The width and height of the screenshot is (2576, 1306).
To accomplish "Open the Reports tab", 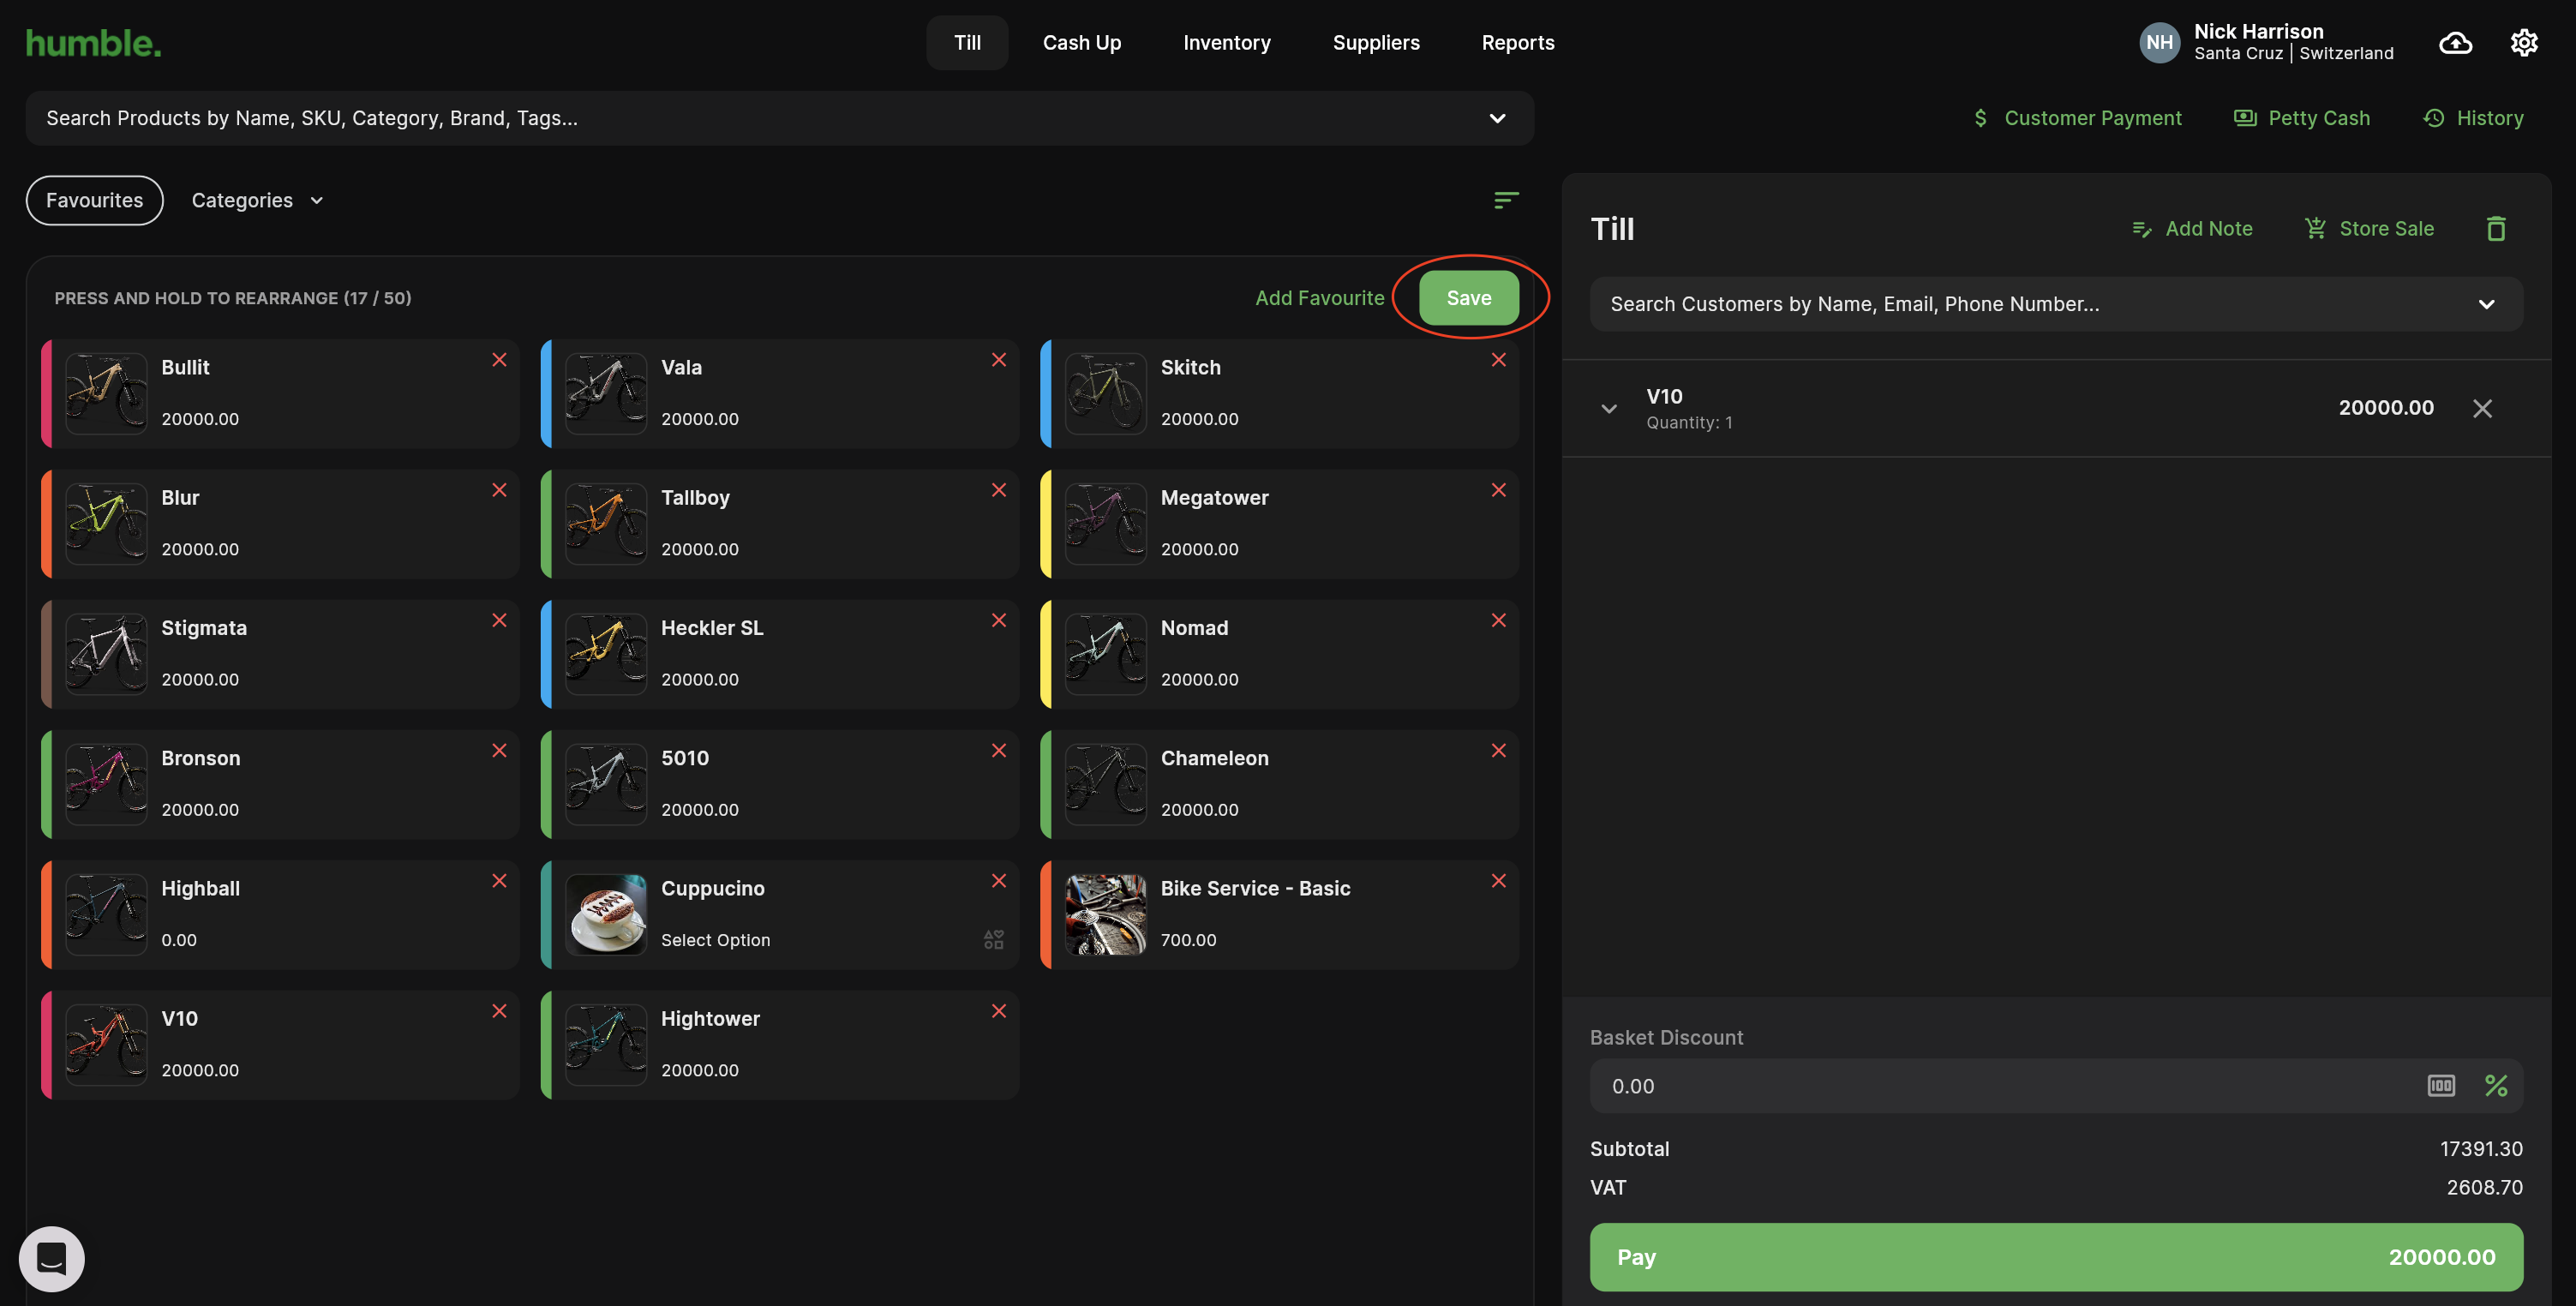I will [1518, 43].
